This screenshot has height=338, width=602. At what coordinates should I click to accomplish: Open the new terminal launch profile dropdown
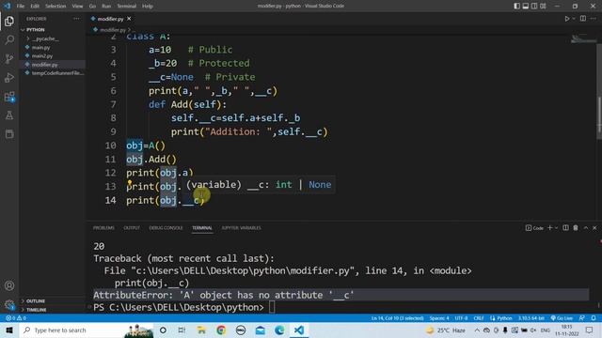[556, 227]
